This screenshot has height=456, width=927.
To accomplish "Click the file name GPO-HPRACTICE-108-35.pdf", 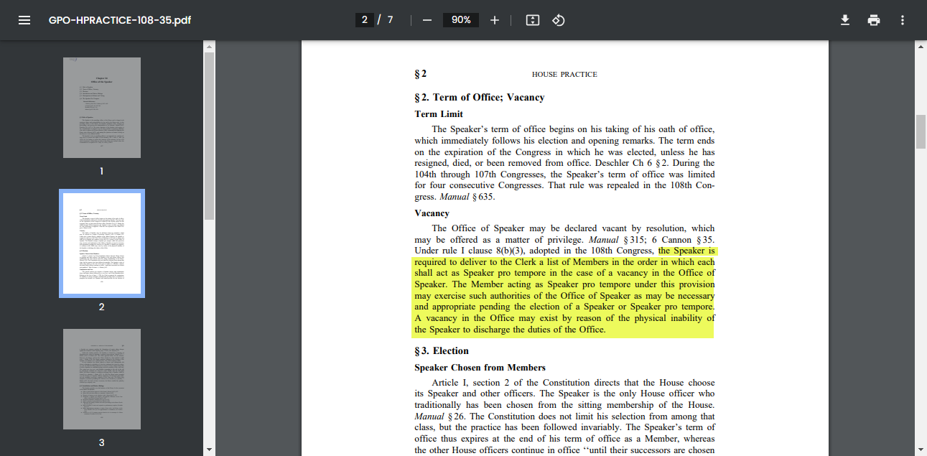I will 120,20.
